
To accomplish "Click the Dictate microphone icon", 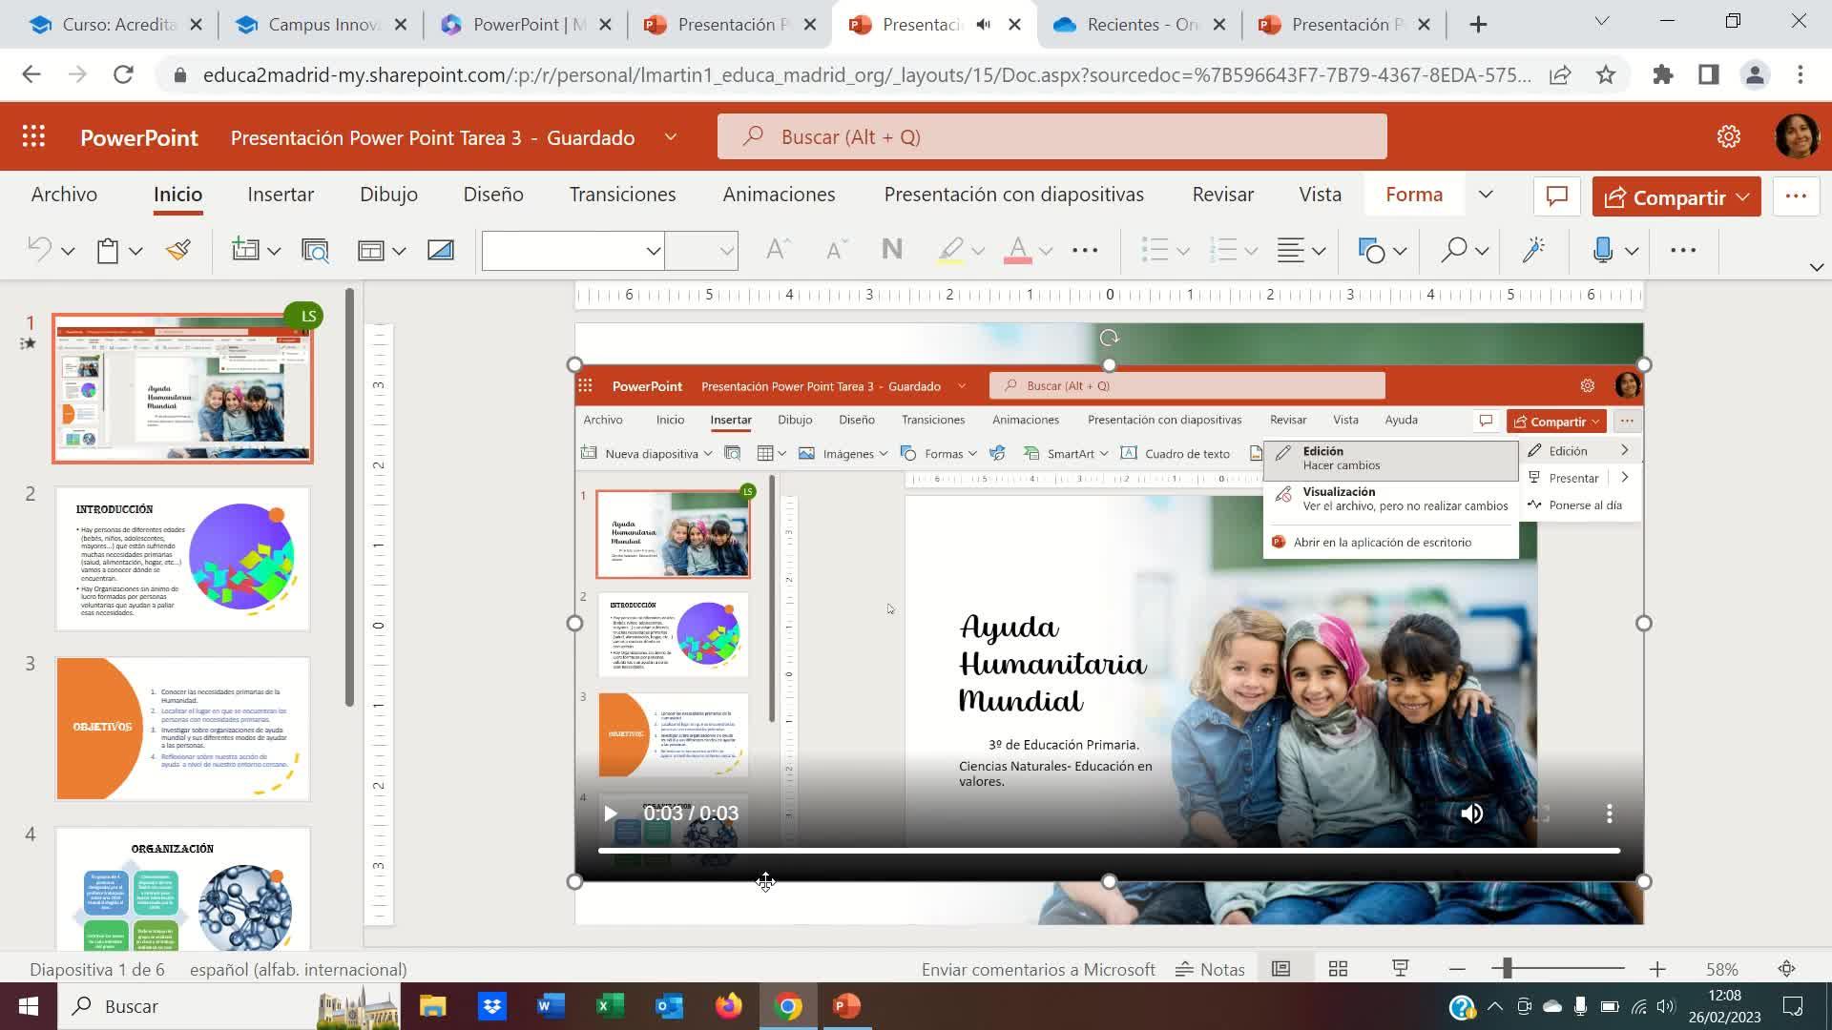I will pyautogui.click(x=1603, y=250).
